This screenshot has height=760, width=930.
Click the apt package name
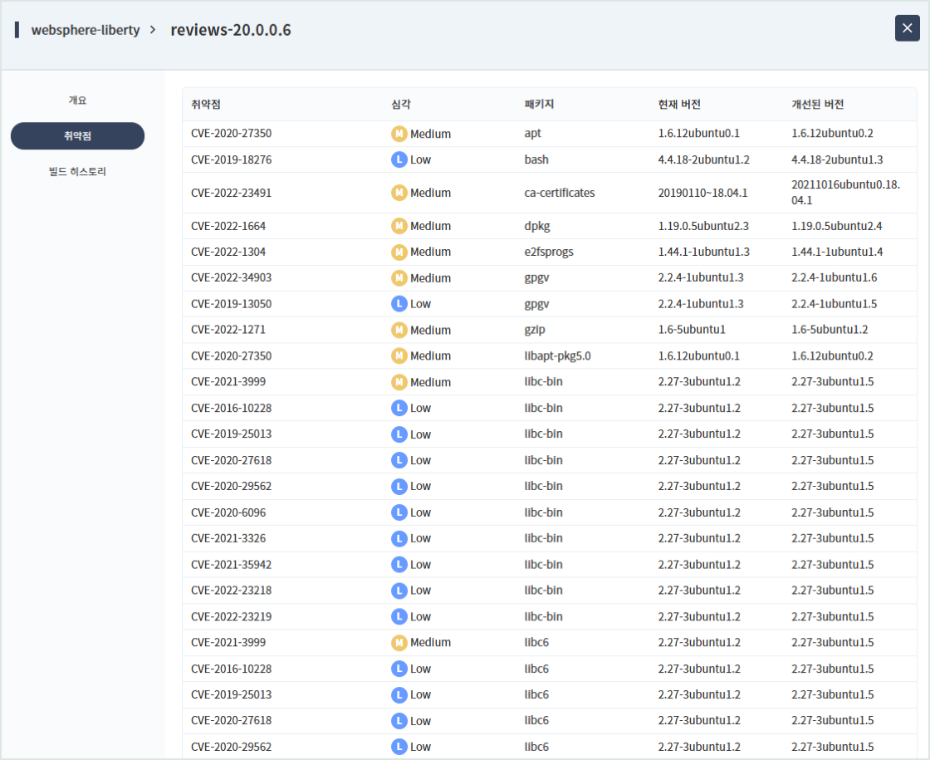click(x=532, y=134)
